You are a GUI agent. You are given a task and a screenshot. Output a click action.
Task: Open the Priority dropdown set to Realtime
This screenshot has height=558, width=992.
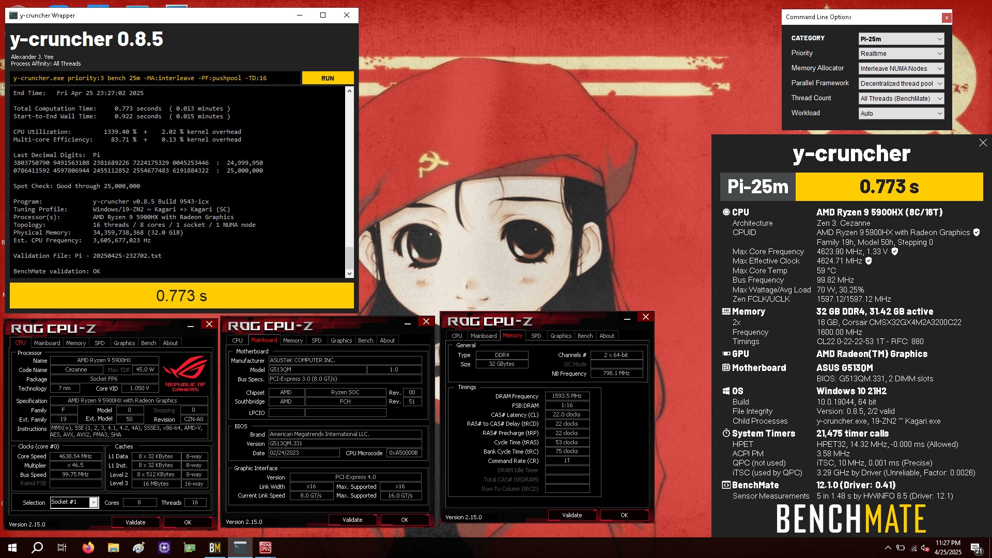[901, 54]
